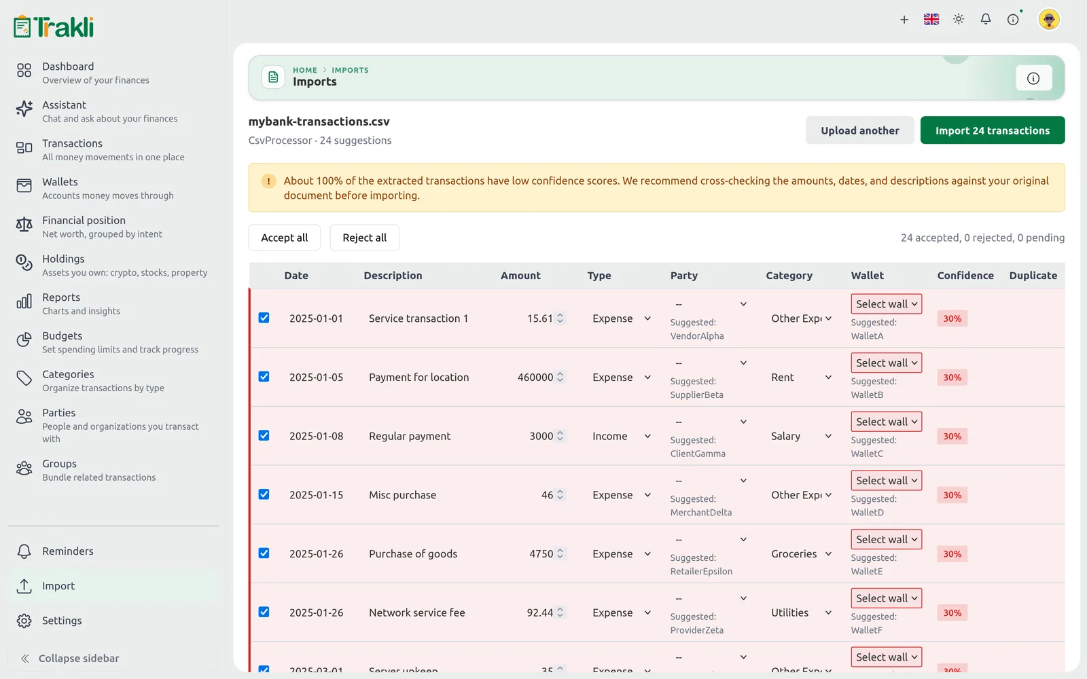Screen dimensions: 1087x679
Task: Click the Groups icon in sidebar
Action: [x=24, y=468]
